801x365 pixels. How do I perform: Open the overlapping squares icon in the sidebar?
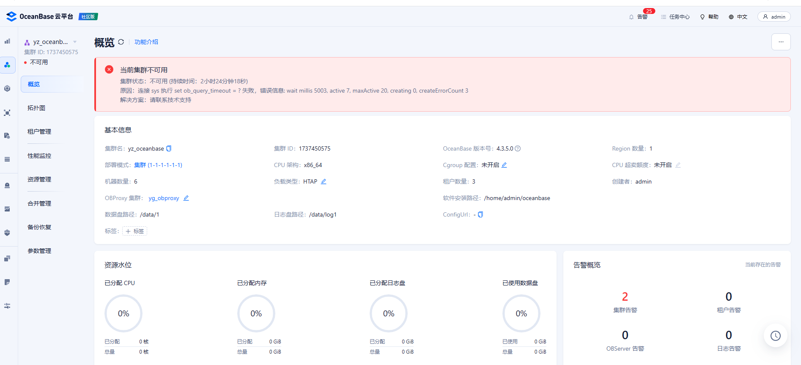click(7, 258)
